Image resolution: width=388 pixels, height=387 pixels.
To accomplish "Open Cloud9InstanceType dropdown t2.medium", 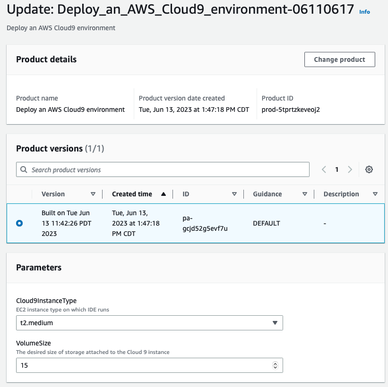I will 149,323.
